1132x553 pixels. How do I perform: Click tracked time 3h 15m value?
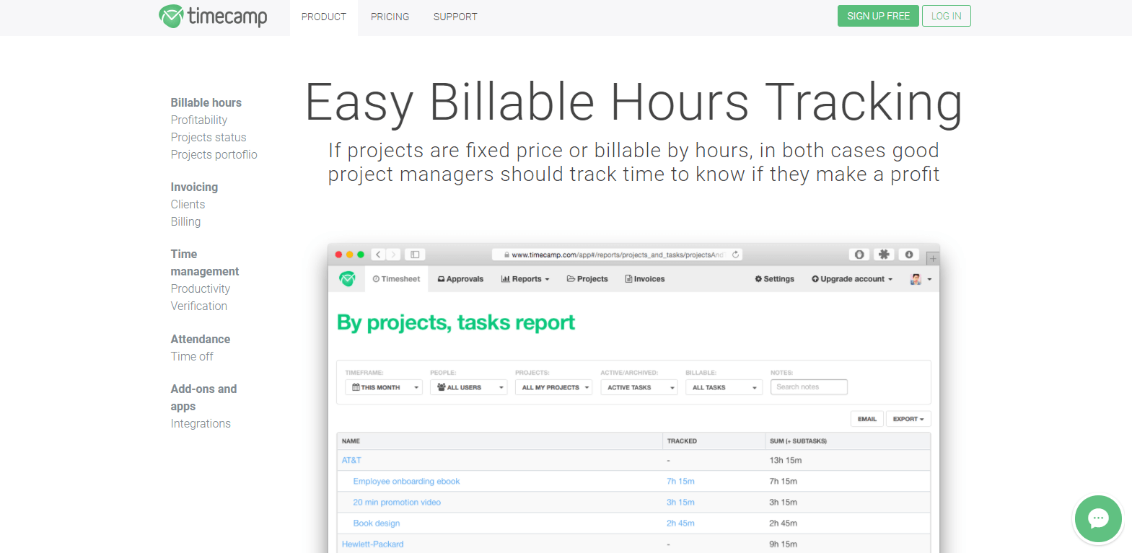[680, 502]
